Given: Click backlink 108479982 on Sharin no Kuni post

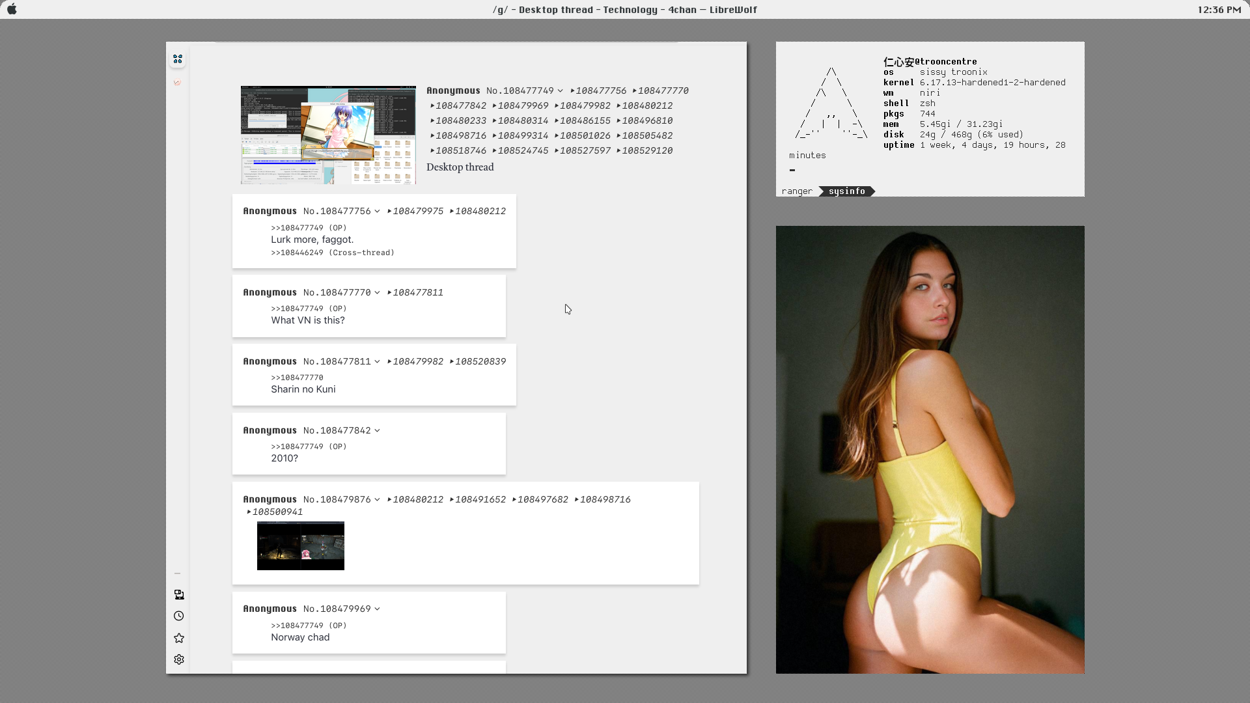Looking at the screenshot, I should coord(417,362).
